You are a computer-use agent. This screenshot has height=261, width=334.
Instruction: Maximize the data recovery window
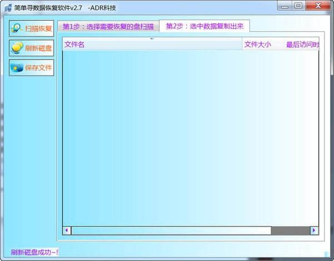(298, 6)
